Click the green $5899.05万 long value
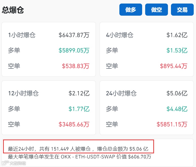Viewport: 196px width, 167px height. point(74,50)
